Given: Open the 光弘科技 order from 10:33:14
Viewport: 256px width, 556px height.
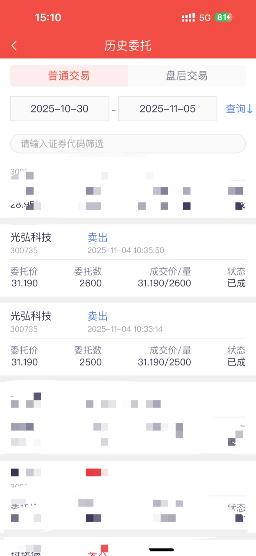Looking at the screenshot, I should click(31, 316).
